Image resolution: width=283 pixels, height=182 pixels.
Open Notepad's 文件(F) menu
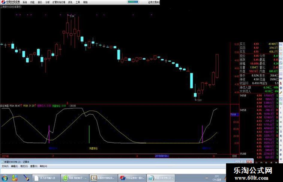5,166
